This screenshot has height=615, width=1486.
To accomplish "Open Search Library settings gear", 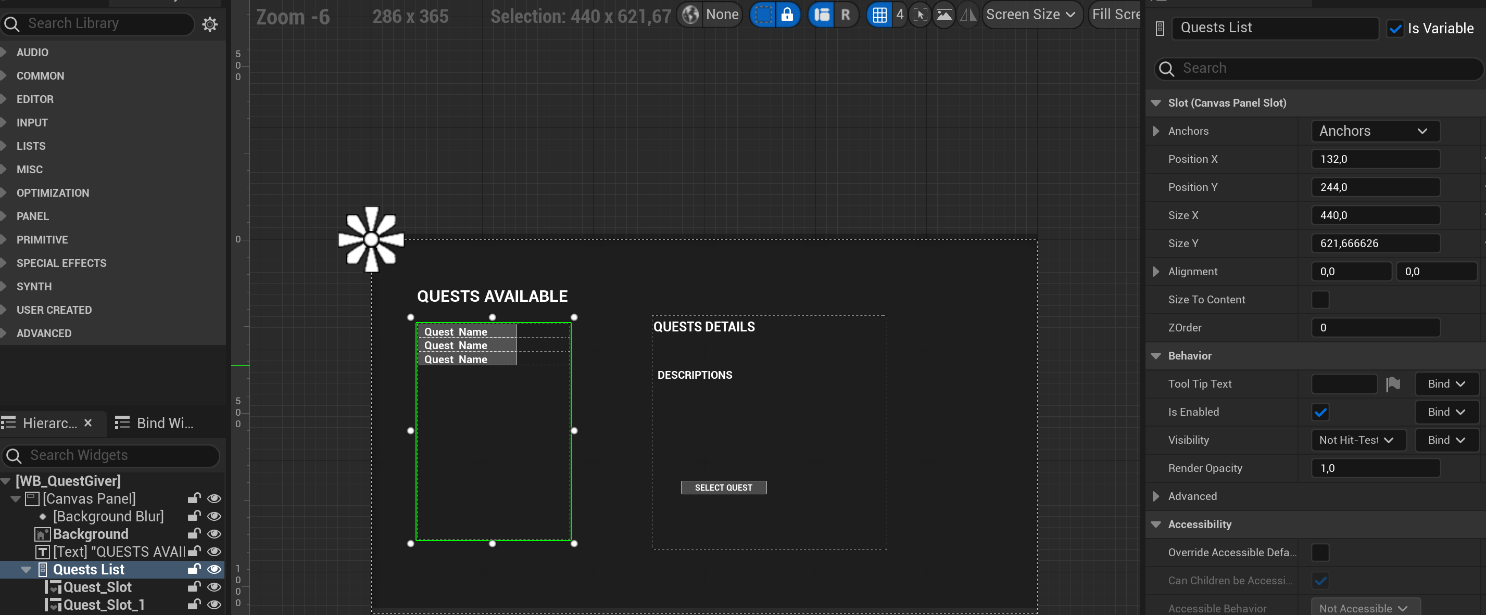I will [x=209, y=24].
